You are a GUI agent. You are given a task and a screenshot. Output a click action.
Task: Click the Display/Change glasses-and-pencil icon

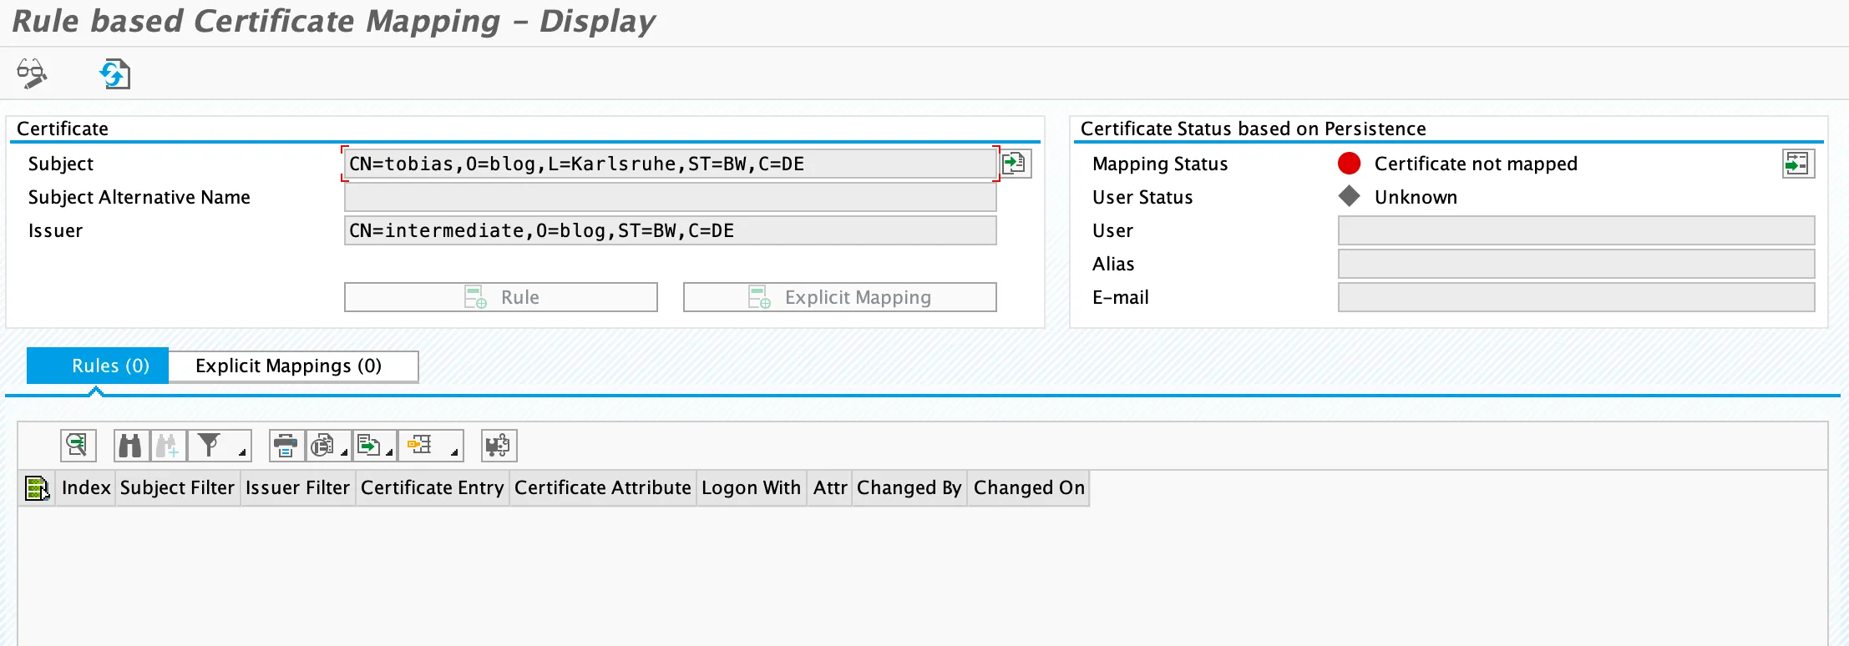coord(32,74)
